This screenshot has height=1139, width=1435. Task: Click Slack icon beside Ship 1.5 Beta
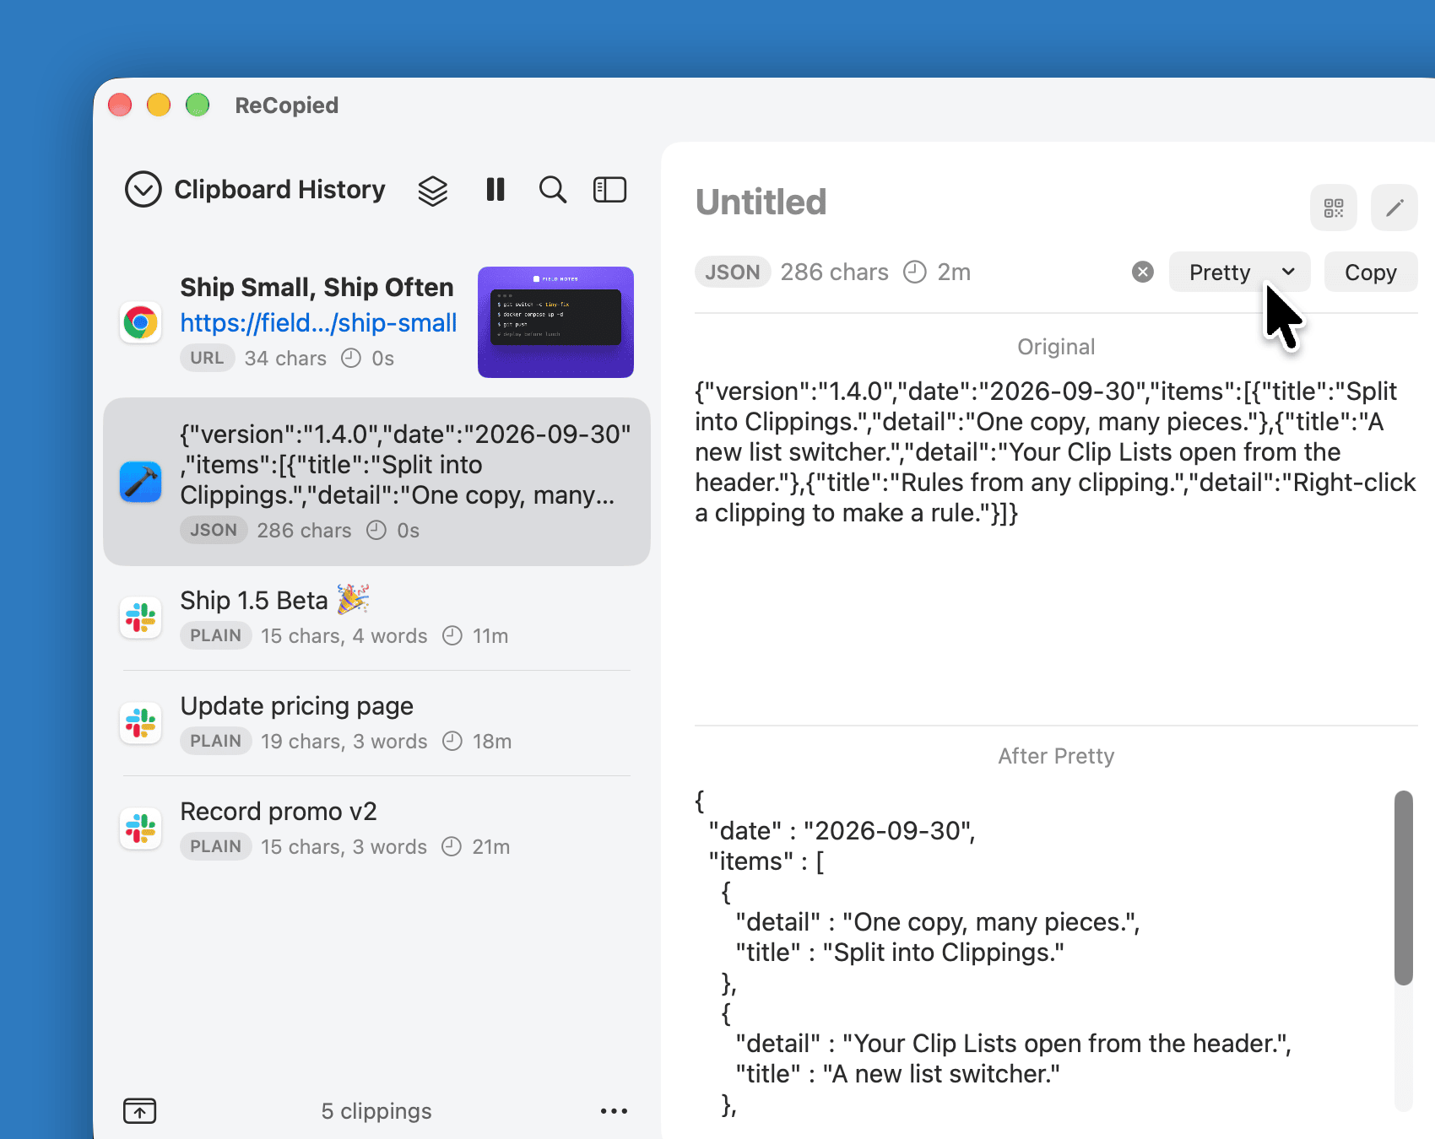tap(141, 618)
